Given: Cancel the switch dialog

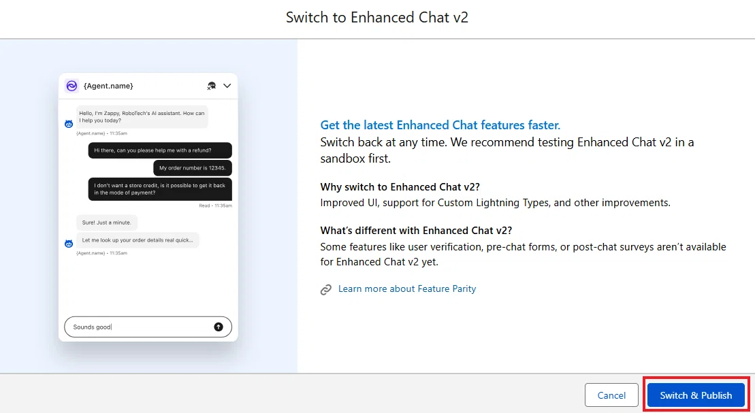Looking at the screenshot, I should (611, 395).
